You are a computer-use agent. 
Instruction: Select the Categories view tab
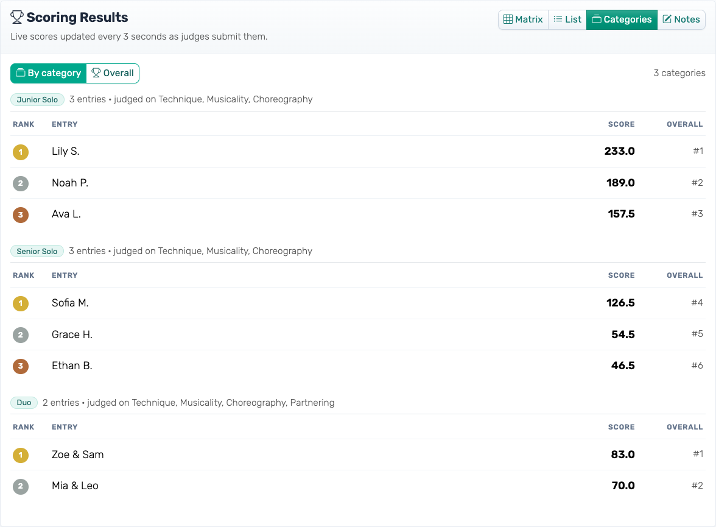point(622,19)
